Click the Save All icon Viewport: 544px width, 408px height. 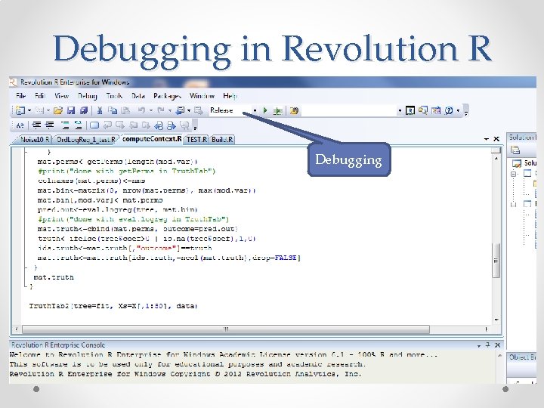[x=84, y=110]
